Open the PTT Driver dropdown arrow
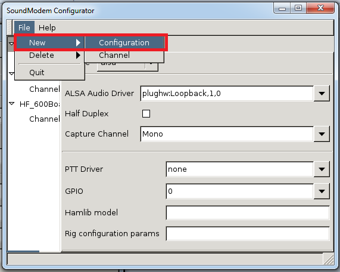Image resolution: width=340 pixels, height=272 pixels. click(322, 169)
